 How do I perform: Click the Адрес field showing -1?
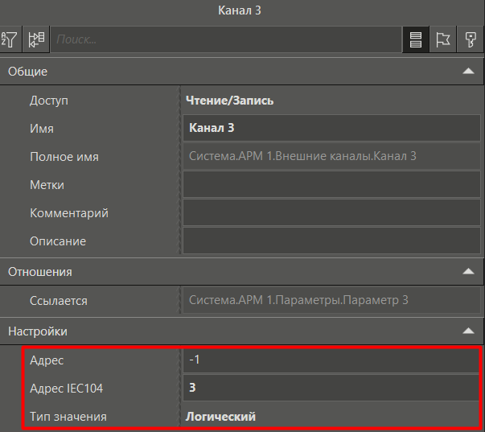coord(331,360)
